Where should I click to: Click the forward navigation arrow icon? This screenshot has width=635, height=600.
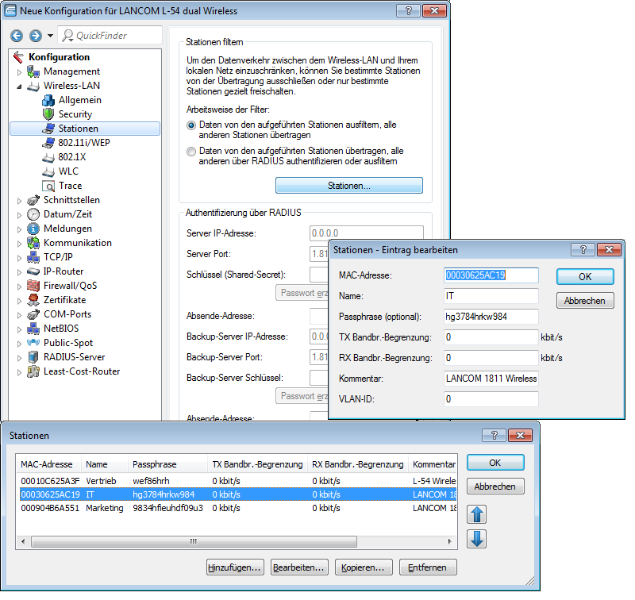coord(35,36)
